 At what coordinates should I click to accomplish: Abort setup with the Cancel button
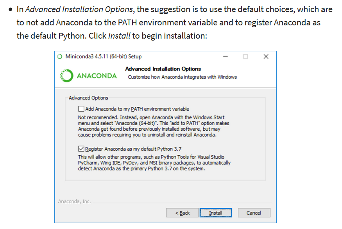(254, 213)
